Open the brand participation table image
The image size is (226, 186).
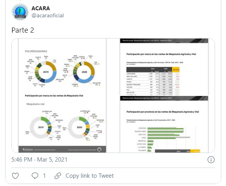coord(164,67)
